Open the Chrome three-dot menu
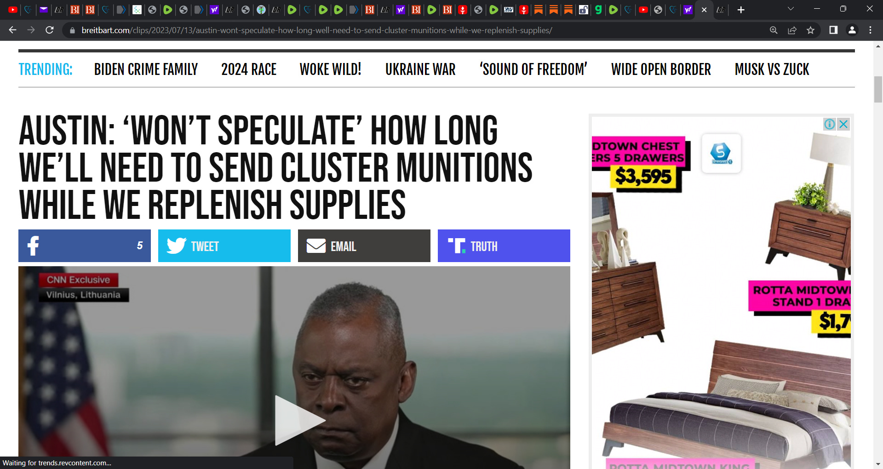The width and height of the screenshot is (883, 469). coord(870,30)
